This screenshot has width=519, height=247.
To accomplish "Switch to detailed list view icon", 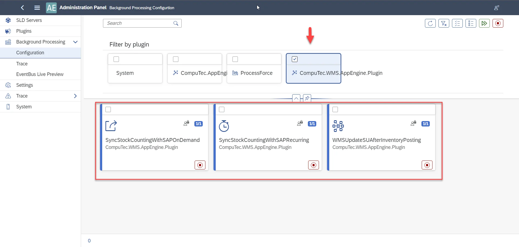I will coord(471,23).
